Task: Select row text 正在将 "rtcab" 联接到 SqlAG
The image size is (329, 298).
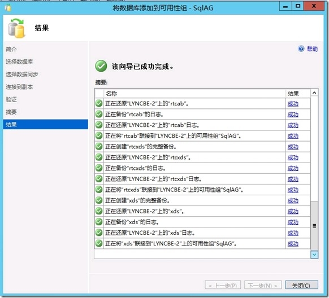Action: point(173,136)
